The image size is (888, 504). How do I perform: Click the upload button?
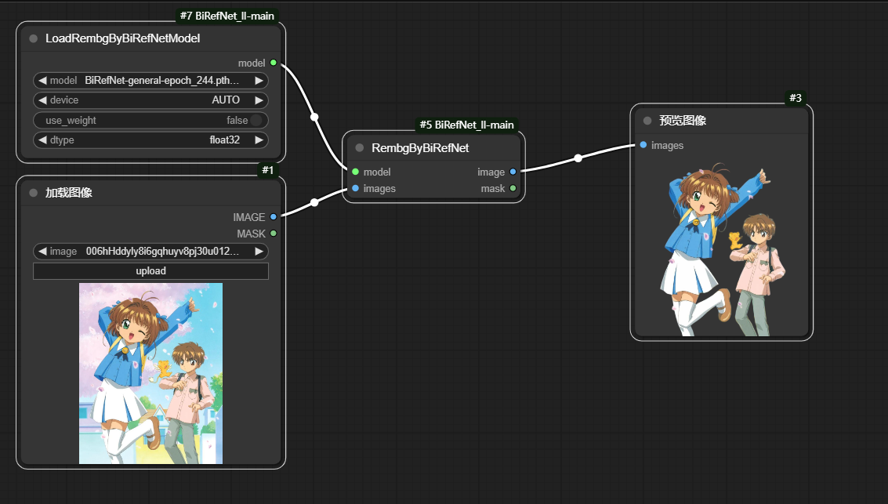click(150, 271)
